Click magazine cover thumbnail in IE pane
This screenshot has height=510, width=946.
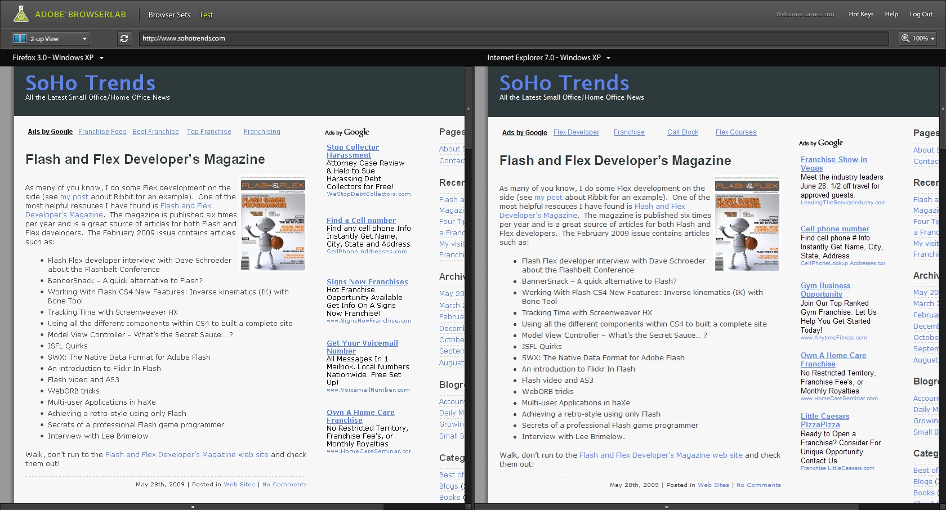pos(747,224)
